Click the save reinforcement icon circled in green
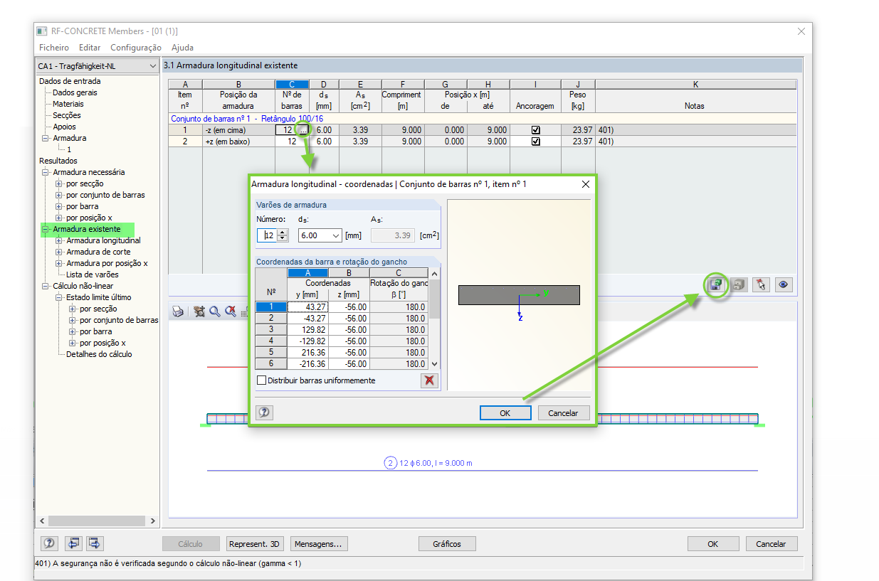 point(716,284)
